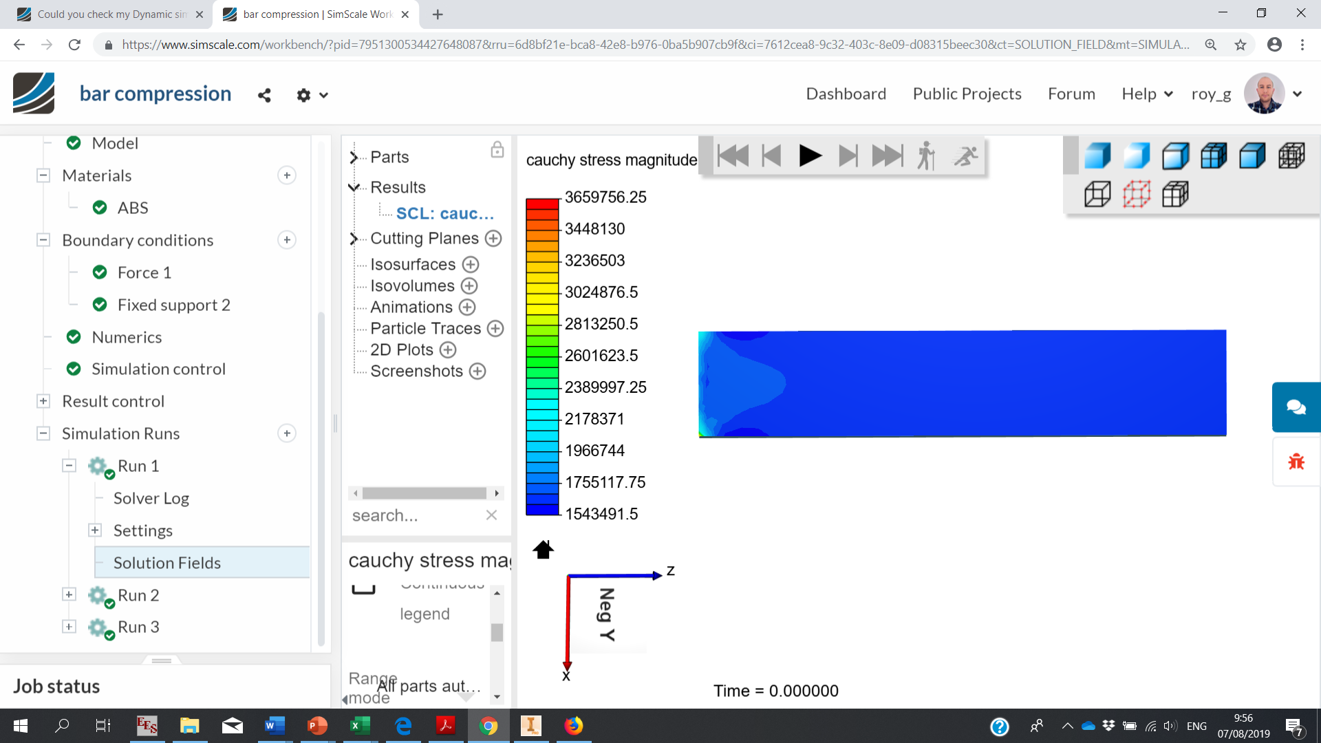Open the Public Projects page

point(967,94)
